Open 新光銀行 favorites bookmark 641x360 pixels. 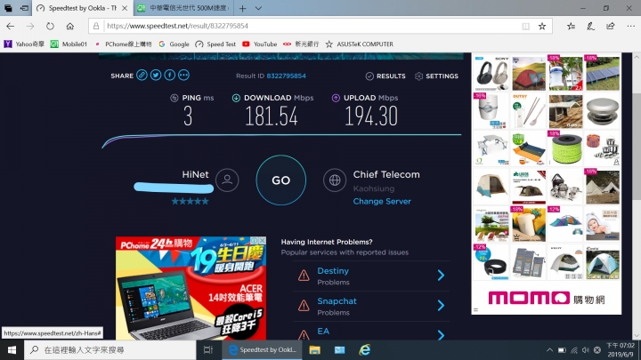tap(301, 44)
